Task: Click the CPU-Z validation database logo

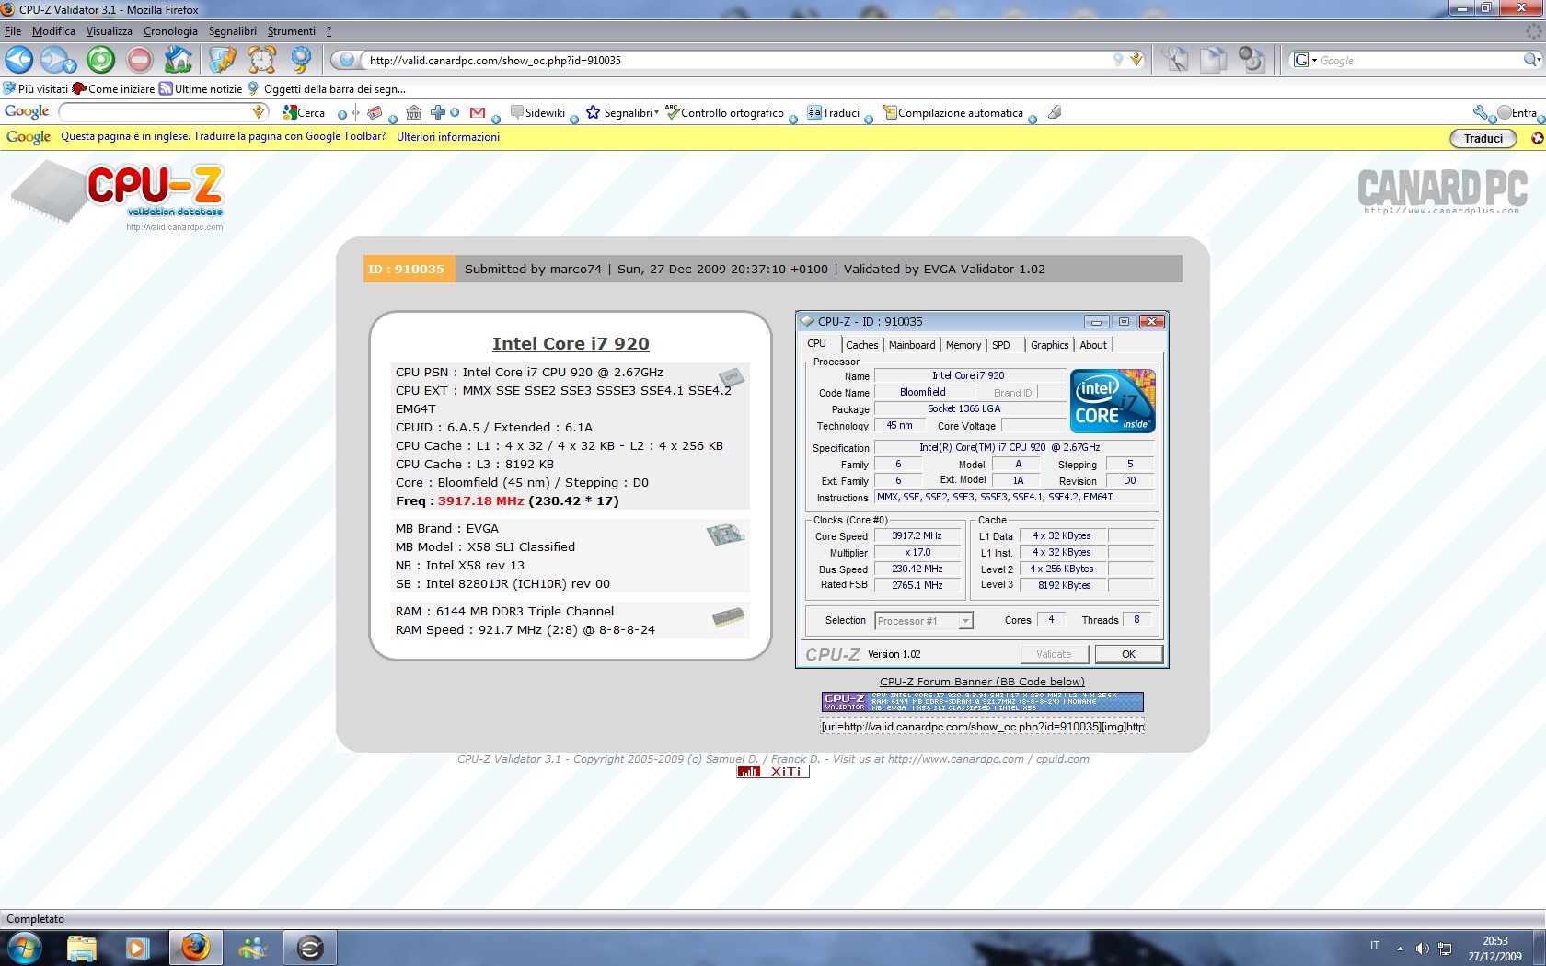Action: (118, 195)
